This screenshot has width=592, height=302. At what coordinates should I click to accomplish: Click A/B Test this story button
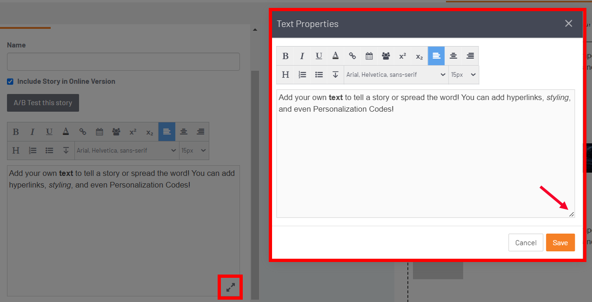tap(43, 103)
